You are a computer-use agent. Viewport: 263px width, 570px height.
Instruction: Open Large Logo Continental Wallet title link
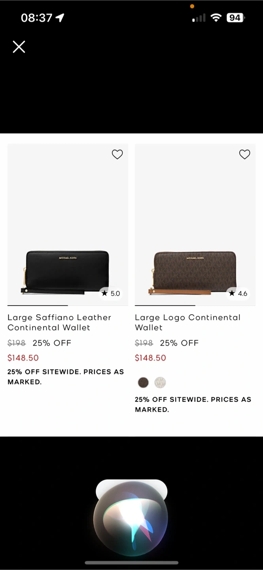(187, 322)
